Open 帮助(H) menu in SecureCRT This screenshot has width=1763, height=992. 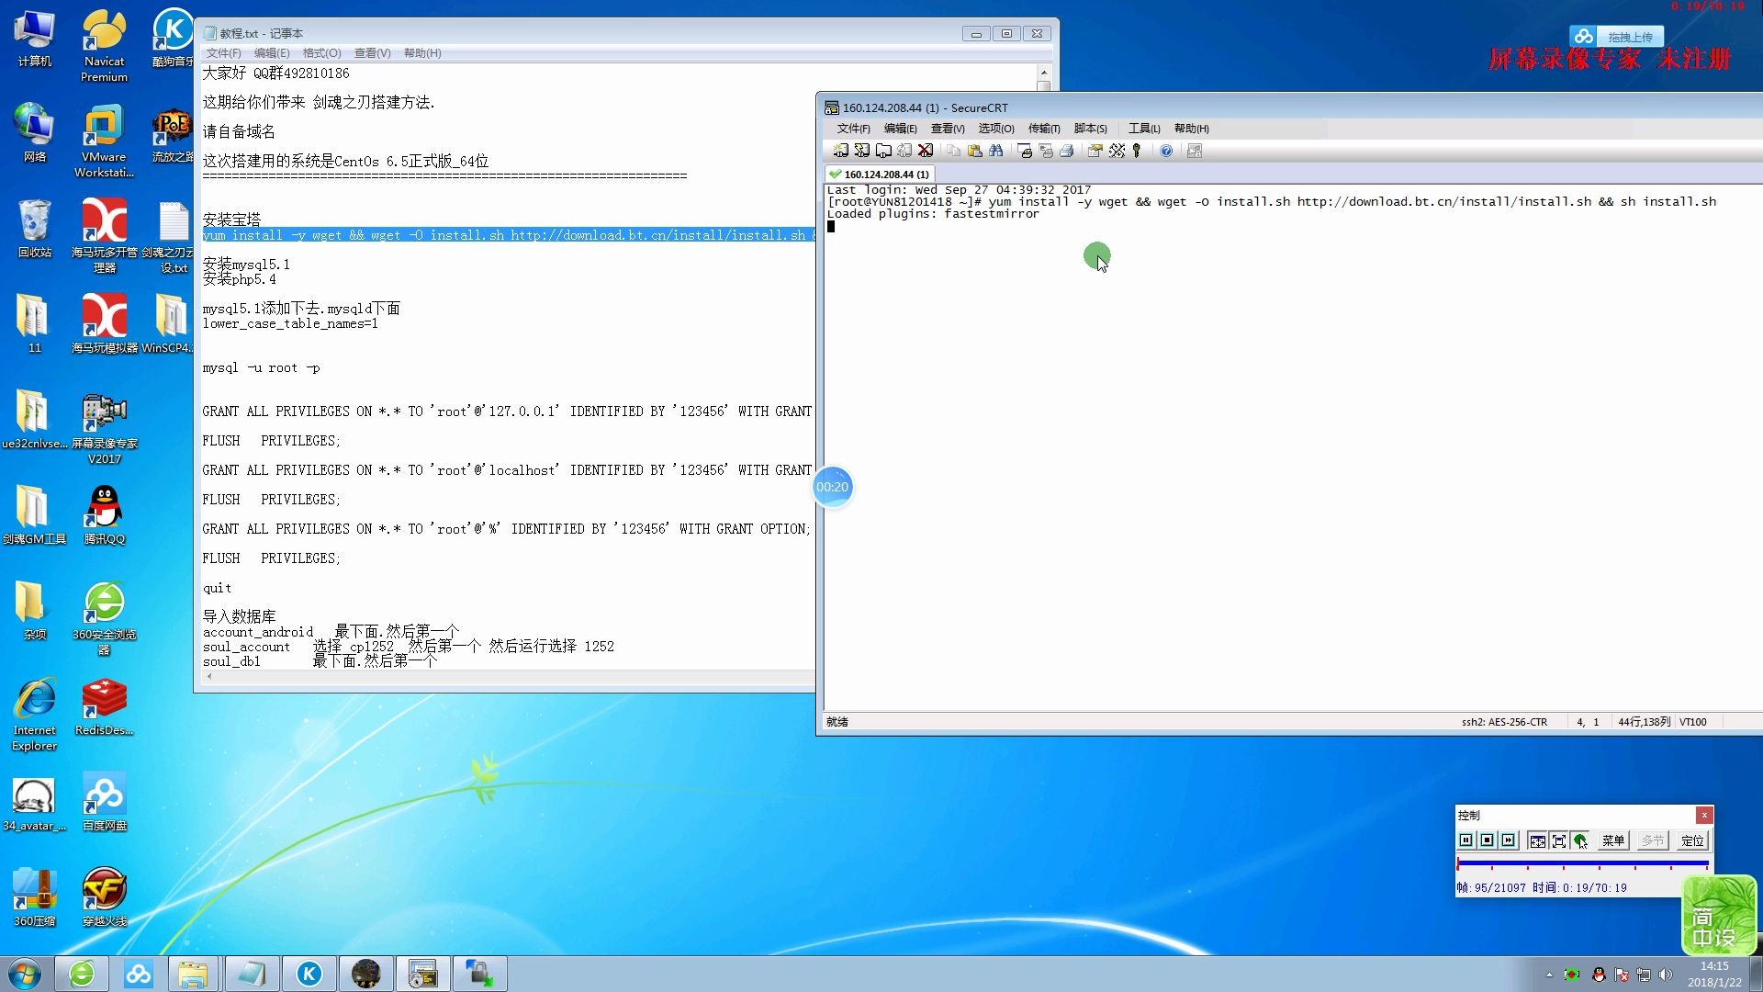click(1192, 129)
